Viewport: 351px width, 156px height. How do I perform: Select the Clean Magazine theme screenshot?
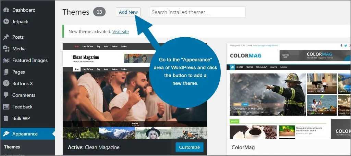pyautogui.click(x=135, y=91)
